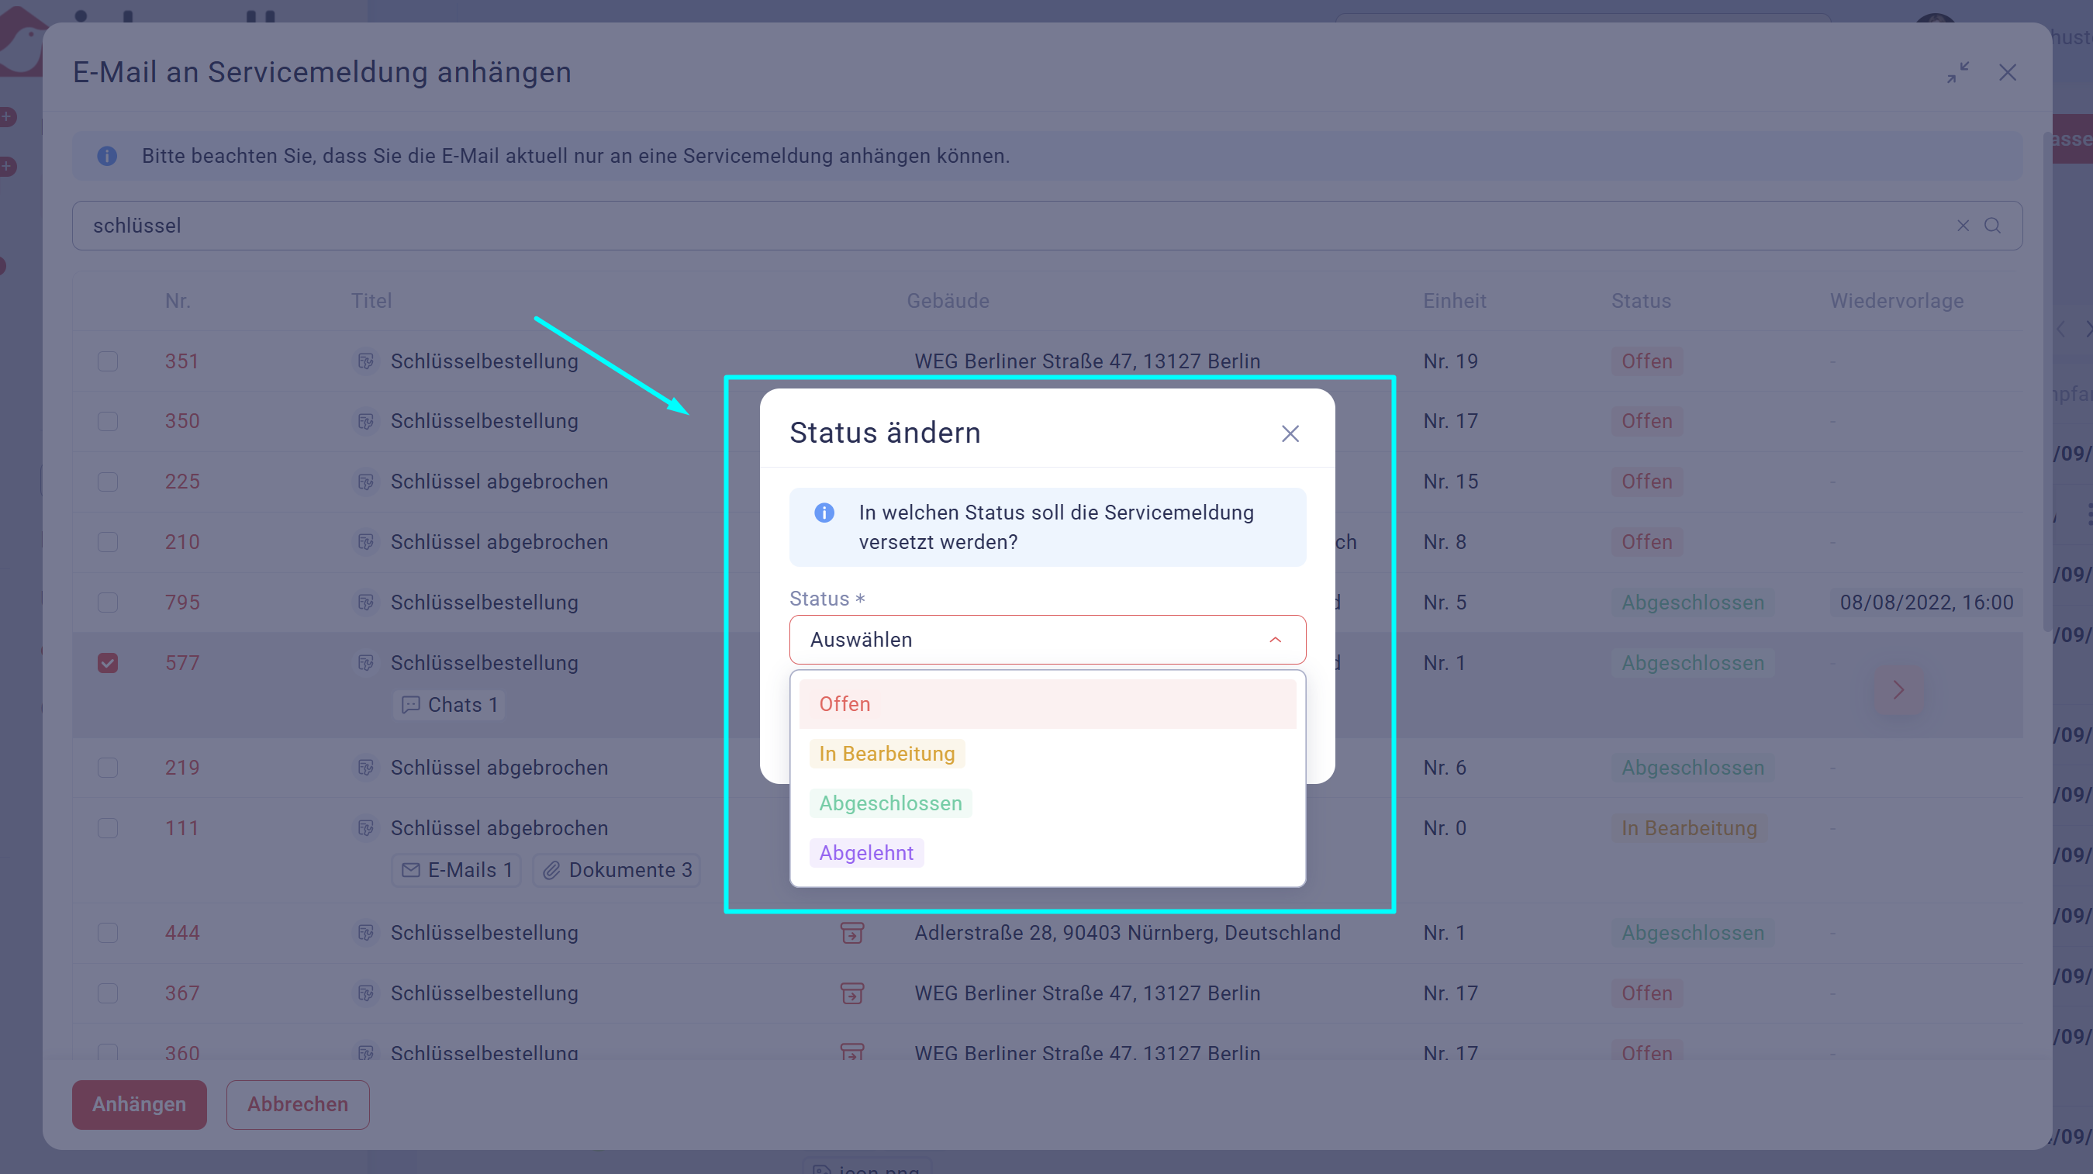Click the Wiedervorlage column header
The image size is (2093, 1174).
click(x=1896, y=302)
